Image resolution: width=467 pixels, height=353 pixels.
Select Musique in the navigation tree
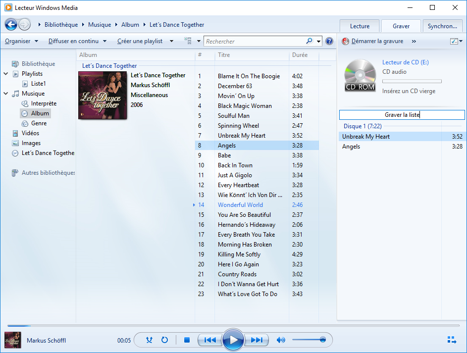pos(33,94)
